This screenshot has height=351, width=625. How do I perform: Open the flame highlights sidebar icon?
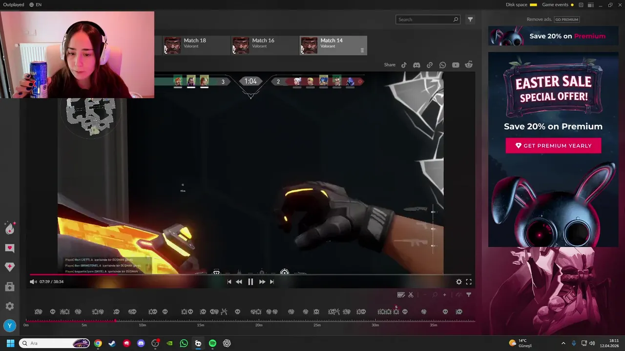pos(10,228)
